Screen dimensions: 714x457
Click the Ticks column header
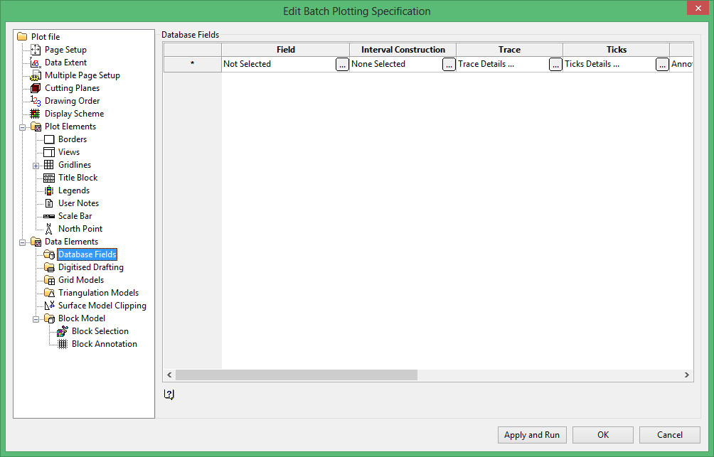pos(616,50)
